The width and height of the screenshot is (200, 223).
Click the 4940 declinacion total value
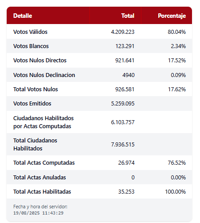[x=128, y=75]
